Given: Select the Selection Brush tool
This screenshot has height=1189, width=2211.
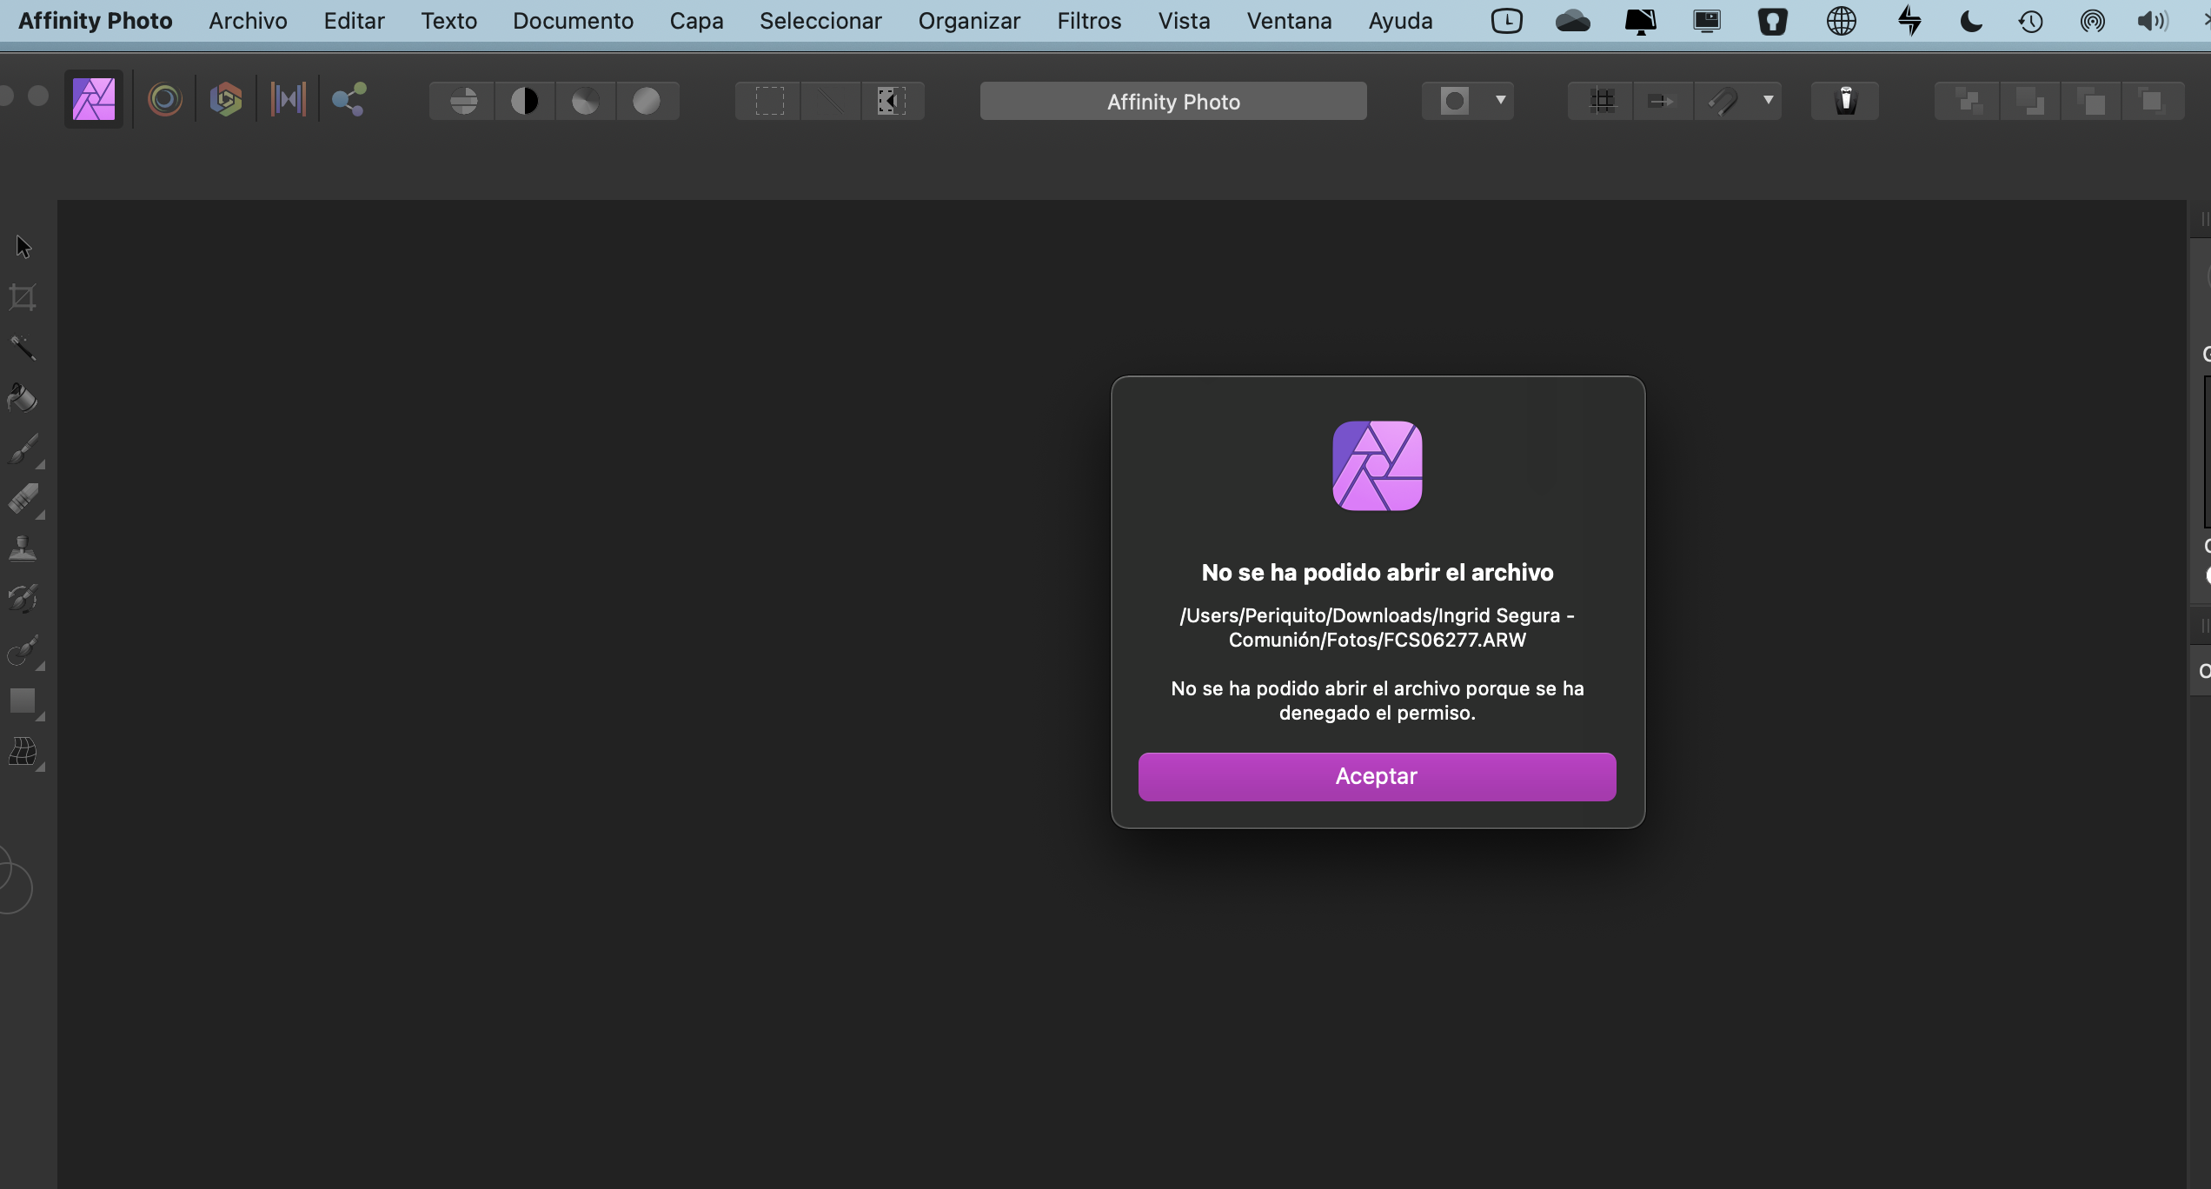Looking at the screenshot, I should pos(23,348).
